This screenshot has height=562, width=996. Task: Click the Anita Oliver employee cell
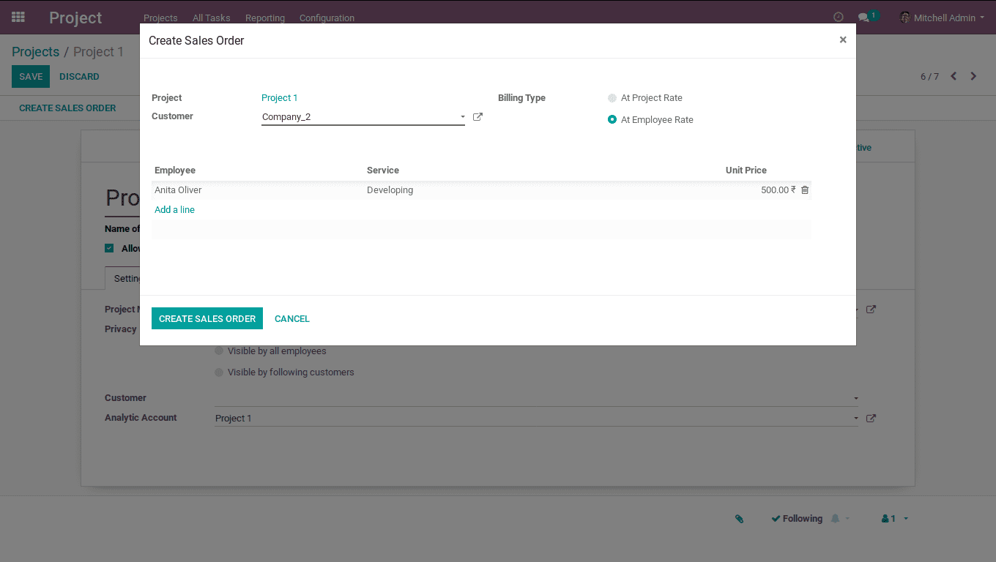point(258,190)
